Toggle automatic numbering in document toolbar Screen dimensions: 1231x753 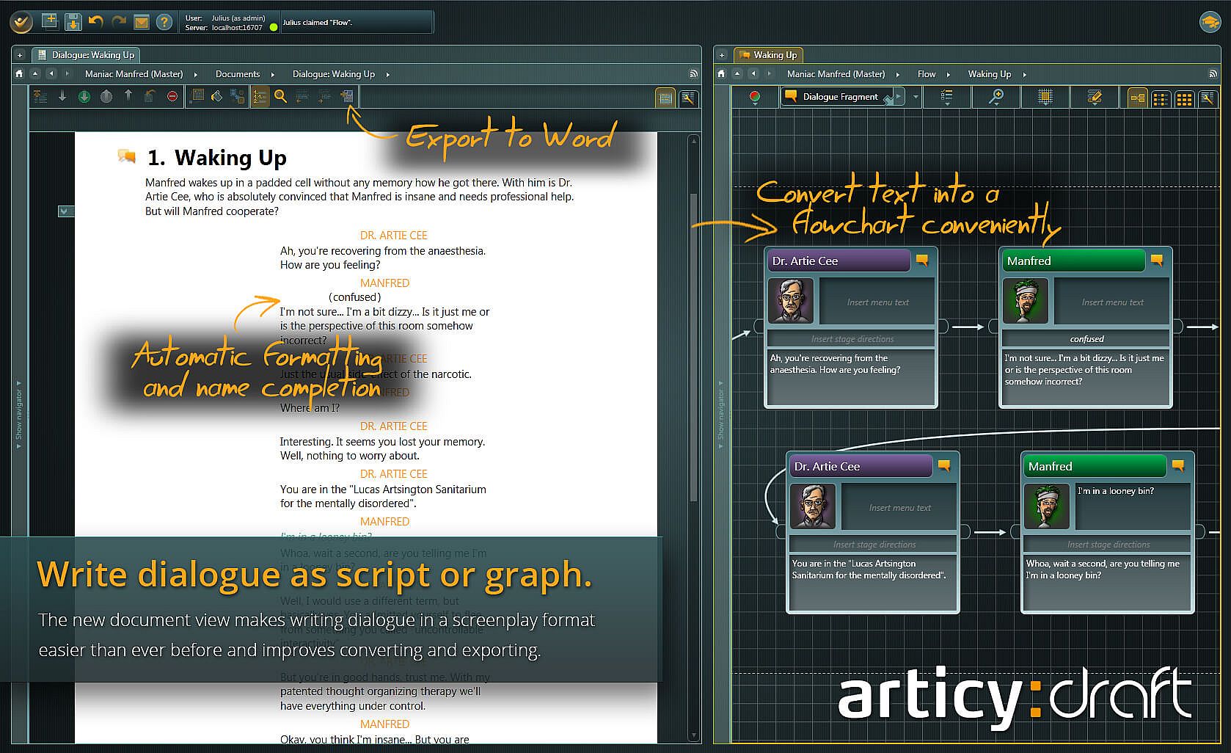[260, 96]
